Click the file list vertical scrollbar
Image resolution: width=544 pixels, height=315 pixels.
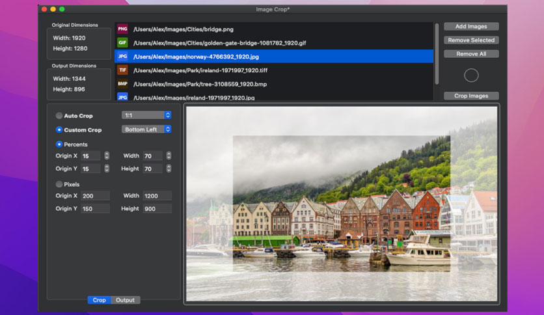[437, 54]
